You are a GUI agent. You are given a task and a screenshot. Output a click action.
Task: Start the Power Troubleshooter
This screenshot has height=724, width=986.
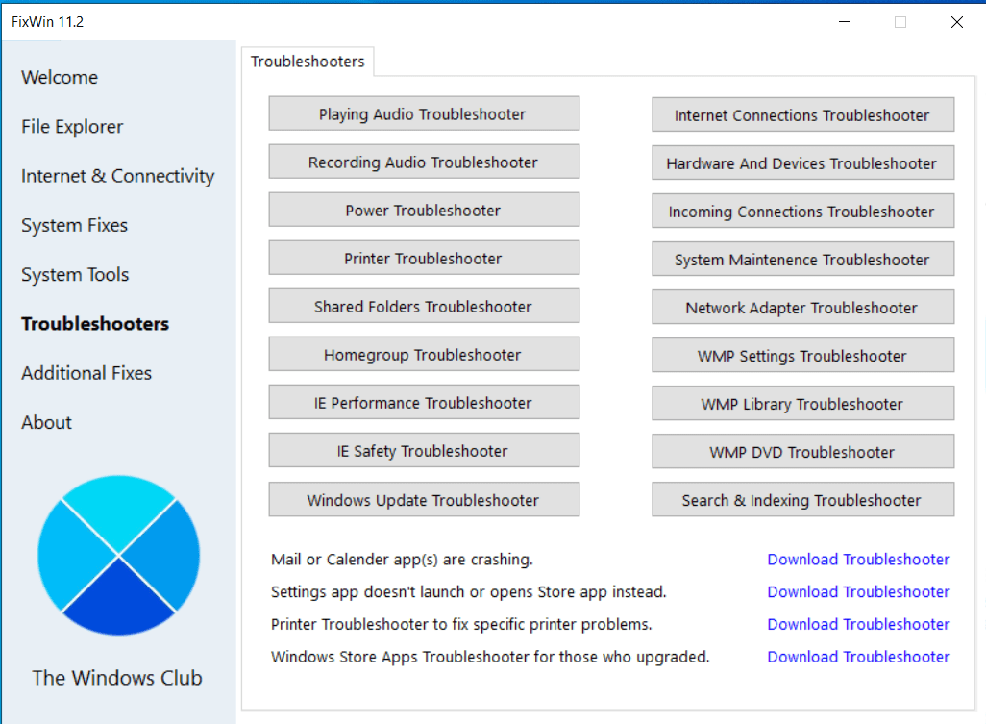point(424,210)
